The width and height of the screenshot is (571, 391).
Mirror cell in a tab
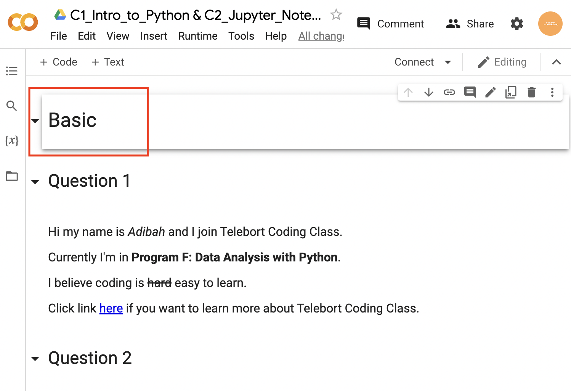click(511, 92)
